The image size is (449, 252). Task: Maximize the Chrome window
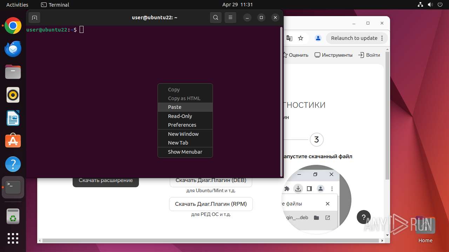coord(368,23)
